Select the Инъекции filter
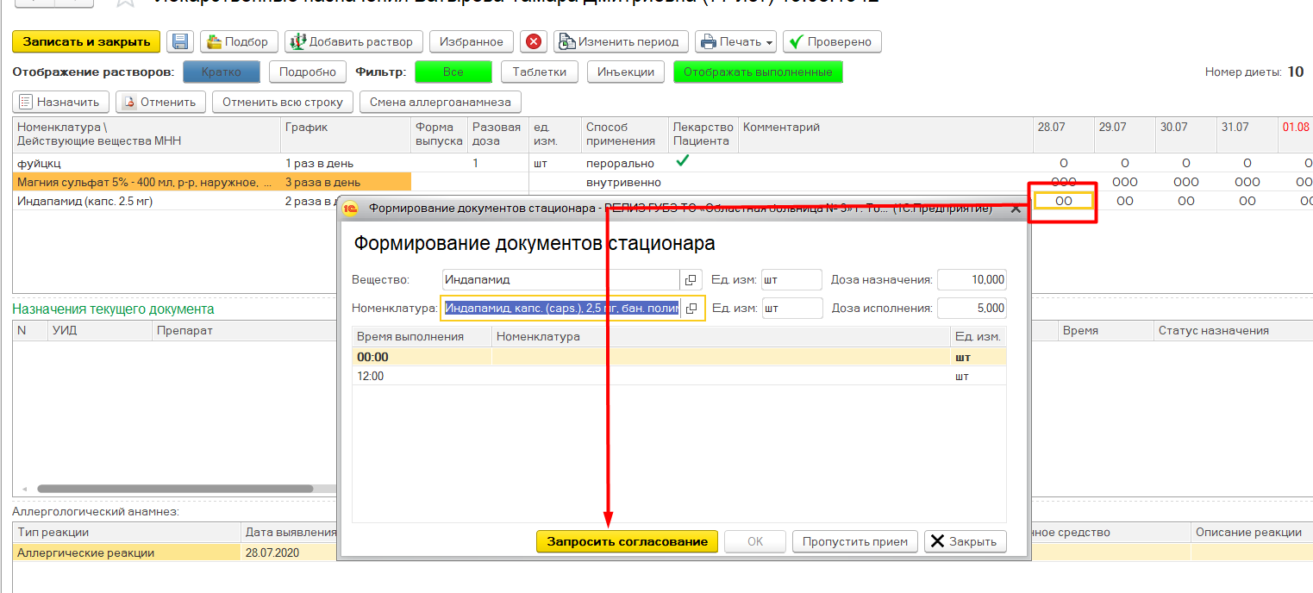The image size is (1313, 593). pyautogui.click(x=626, y=72)
